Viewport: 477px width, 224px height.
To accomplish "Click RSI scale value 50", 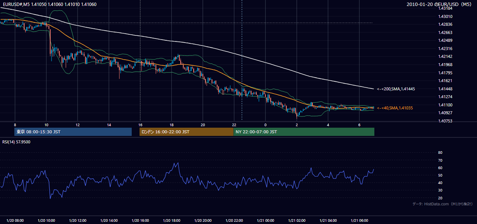I will (440, 175).
